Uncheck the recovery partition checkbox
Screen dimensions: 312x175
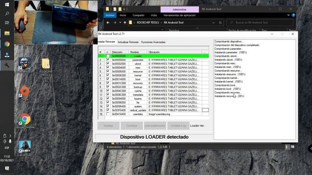[108, 83]
